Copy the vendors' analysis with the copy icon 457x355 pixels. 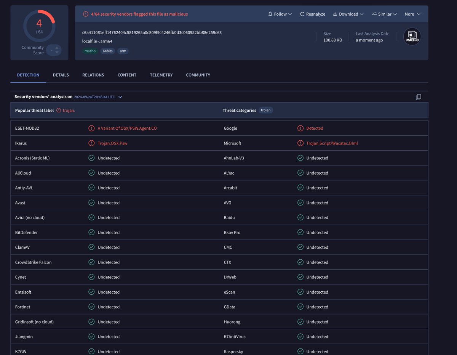click(418, 97)
